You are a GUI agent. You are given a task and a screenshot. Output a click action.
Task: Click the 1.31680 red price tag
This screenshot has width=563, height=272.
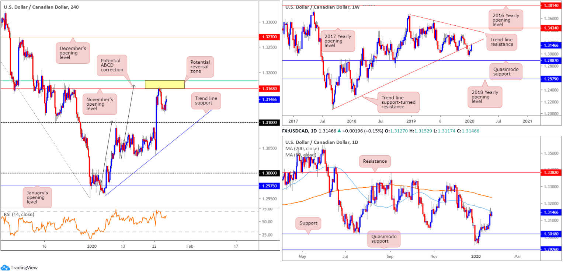click(270, 89)
